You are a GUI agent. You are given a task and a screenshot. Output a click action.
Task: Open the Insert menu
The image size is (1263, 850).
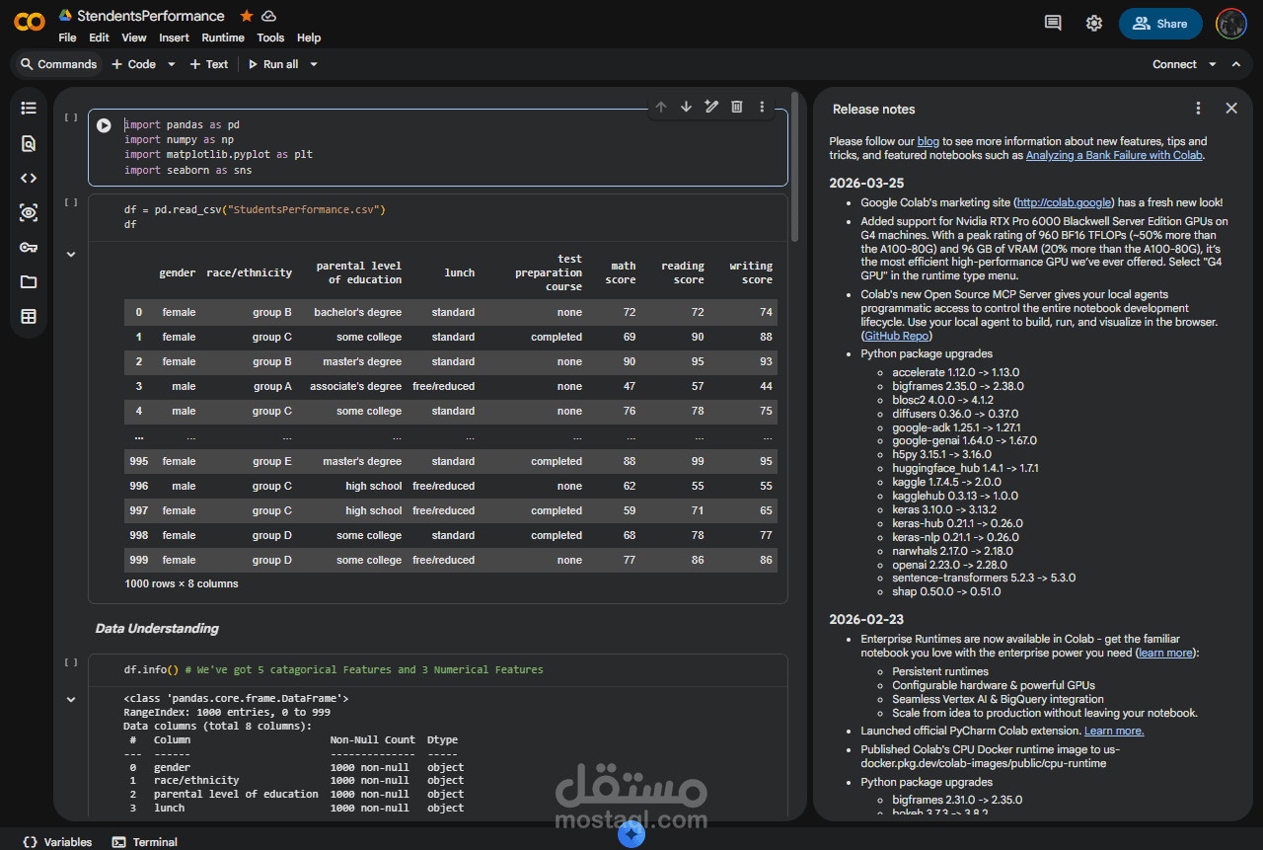pos(174,38)
